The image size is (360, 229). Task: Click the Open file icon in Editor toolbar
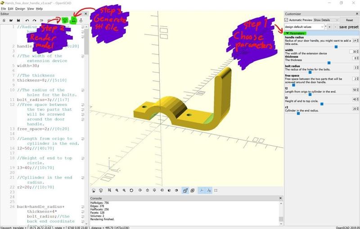point(11,20)
